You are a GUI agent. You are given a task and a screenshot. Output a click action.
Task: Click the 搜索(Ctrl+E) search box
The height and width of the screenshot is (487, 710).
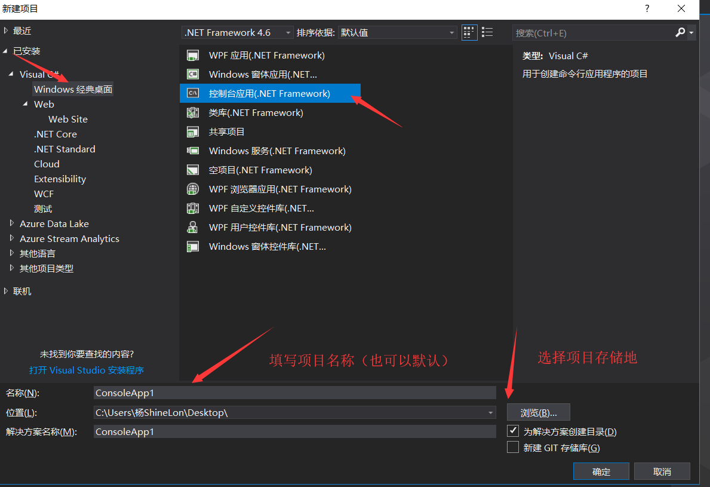(594, 33)
